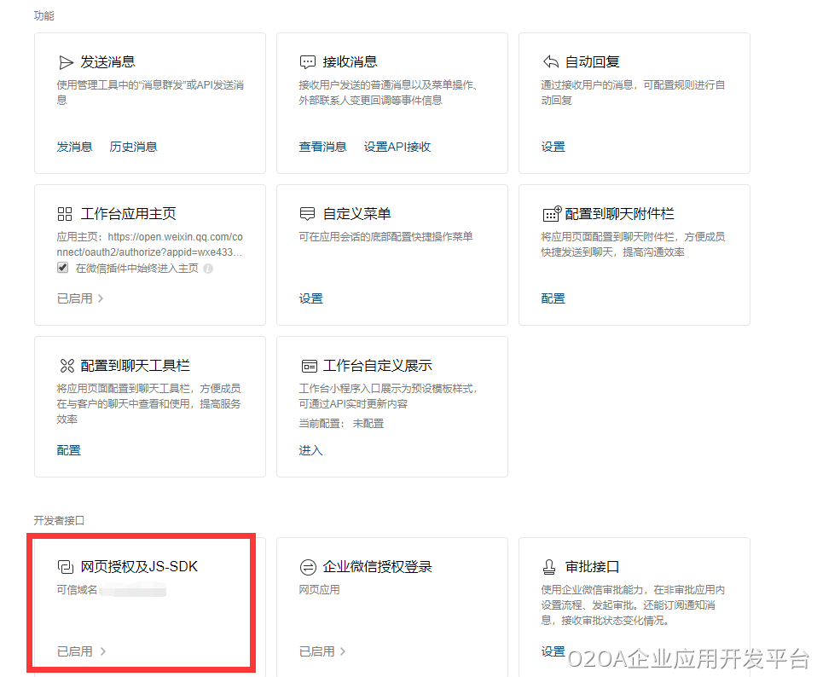The width and height of the screenshot is (817, 677).
Task: Expand 已启用 under 企业微信授权登录
Action: [x=322, y=651]
